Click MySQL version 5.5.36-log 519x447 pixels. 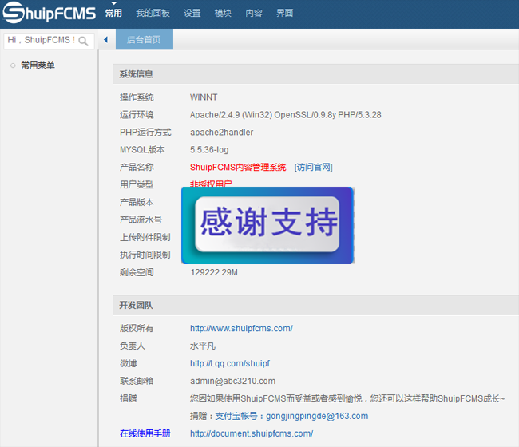pyautogui.click(x=209, y=150)
